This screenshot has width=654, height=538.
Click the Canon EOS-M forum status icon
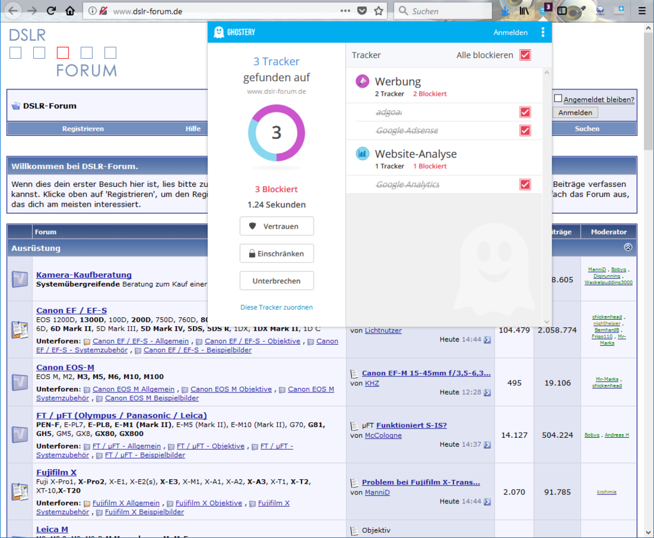[20, 382]
